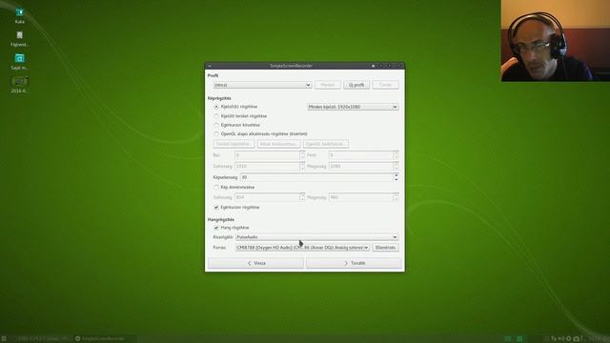Click the Magasság field showing 1080
This screenshot has width=610, height=343.
(360, 166)
